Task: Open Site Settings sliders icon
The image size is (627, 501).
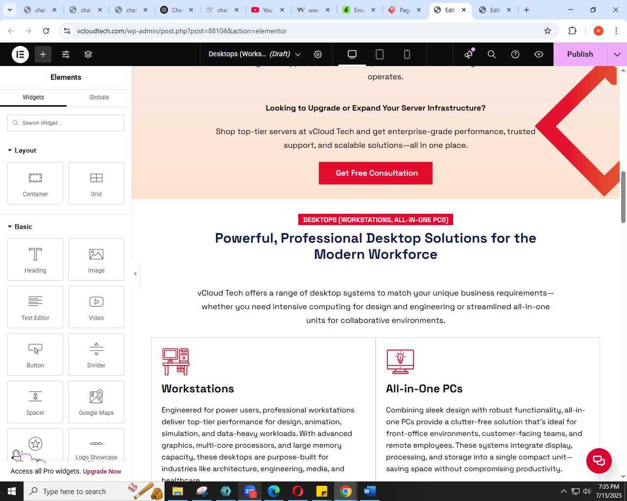Action: [66, 54]
